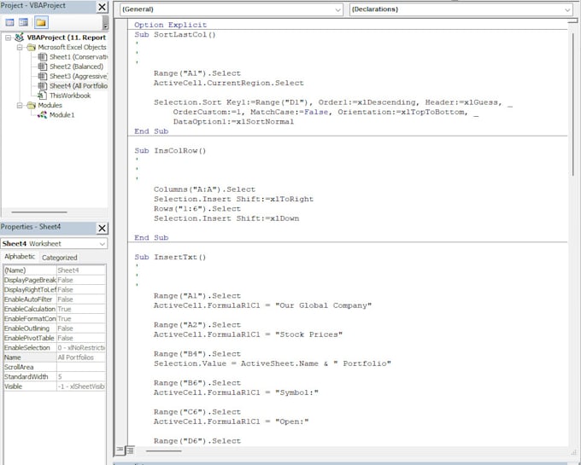Close the Project - VBAProject panel

click(103, 7)
